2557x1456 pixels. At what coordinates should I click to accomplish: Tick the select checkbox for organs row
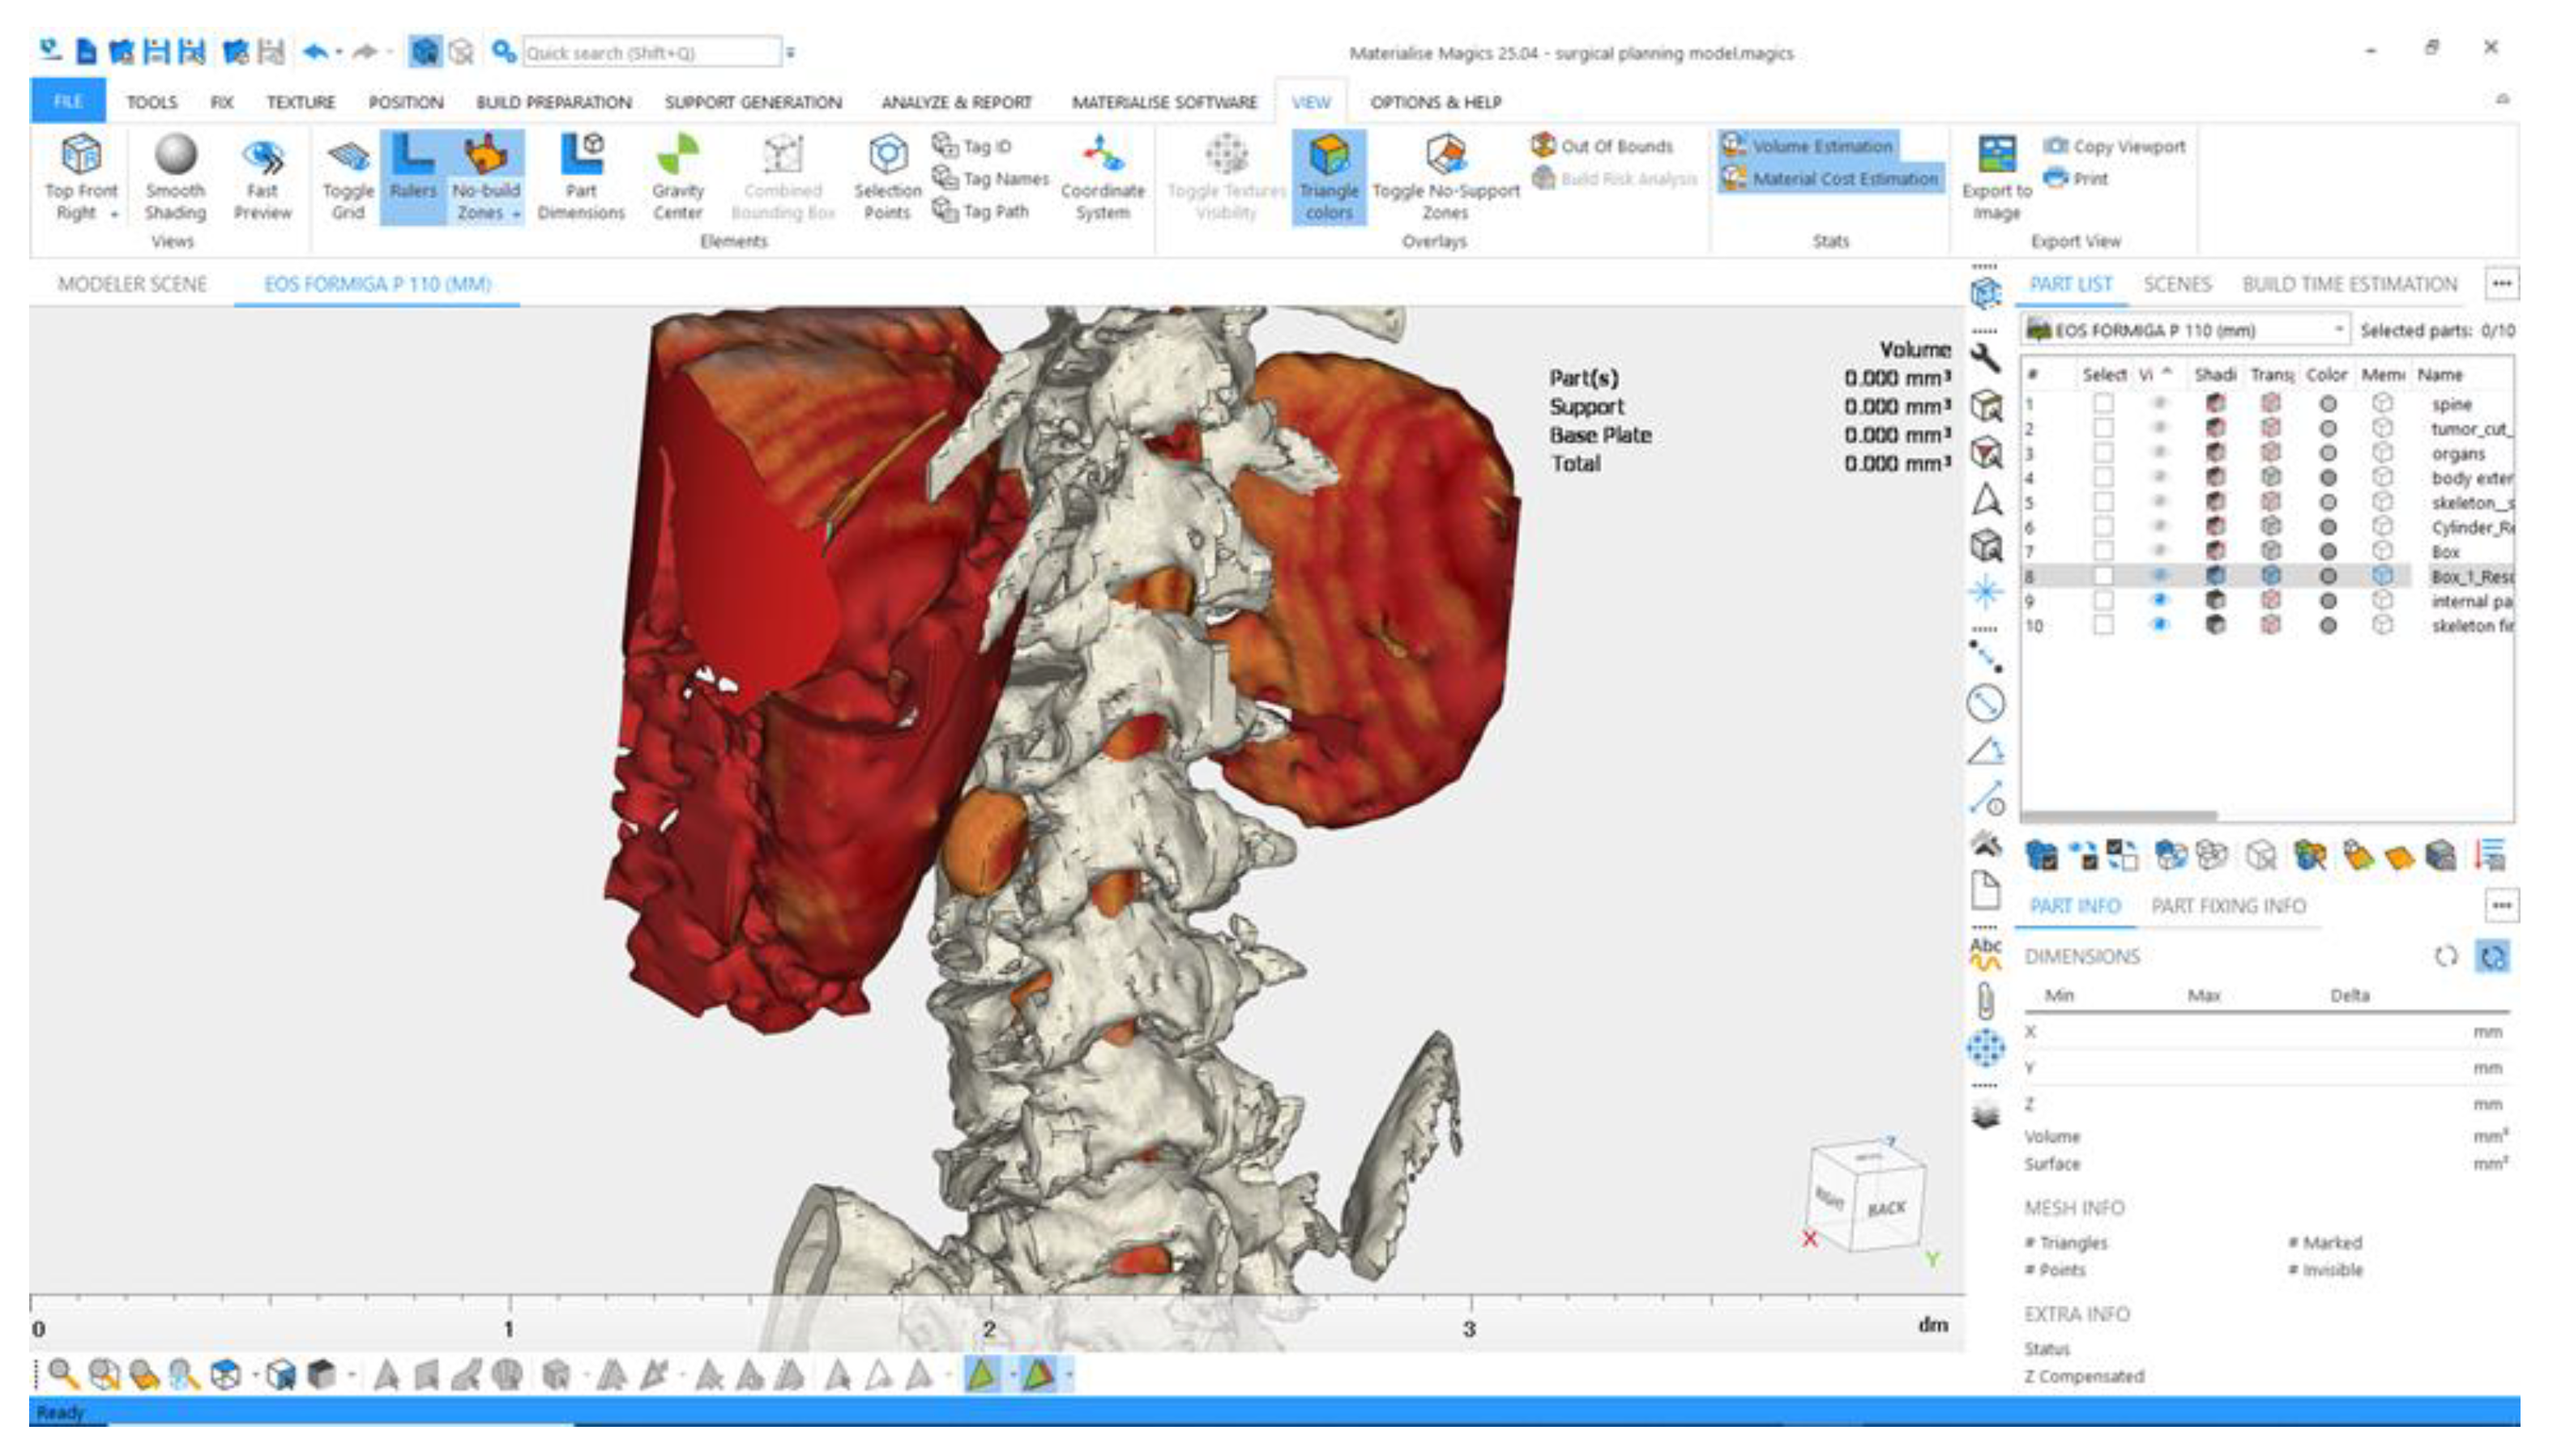pyautogui.click(x=2102, y=453)
